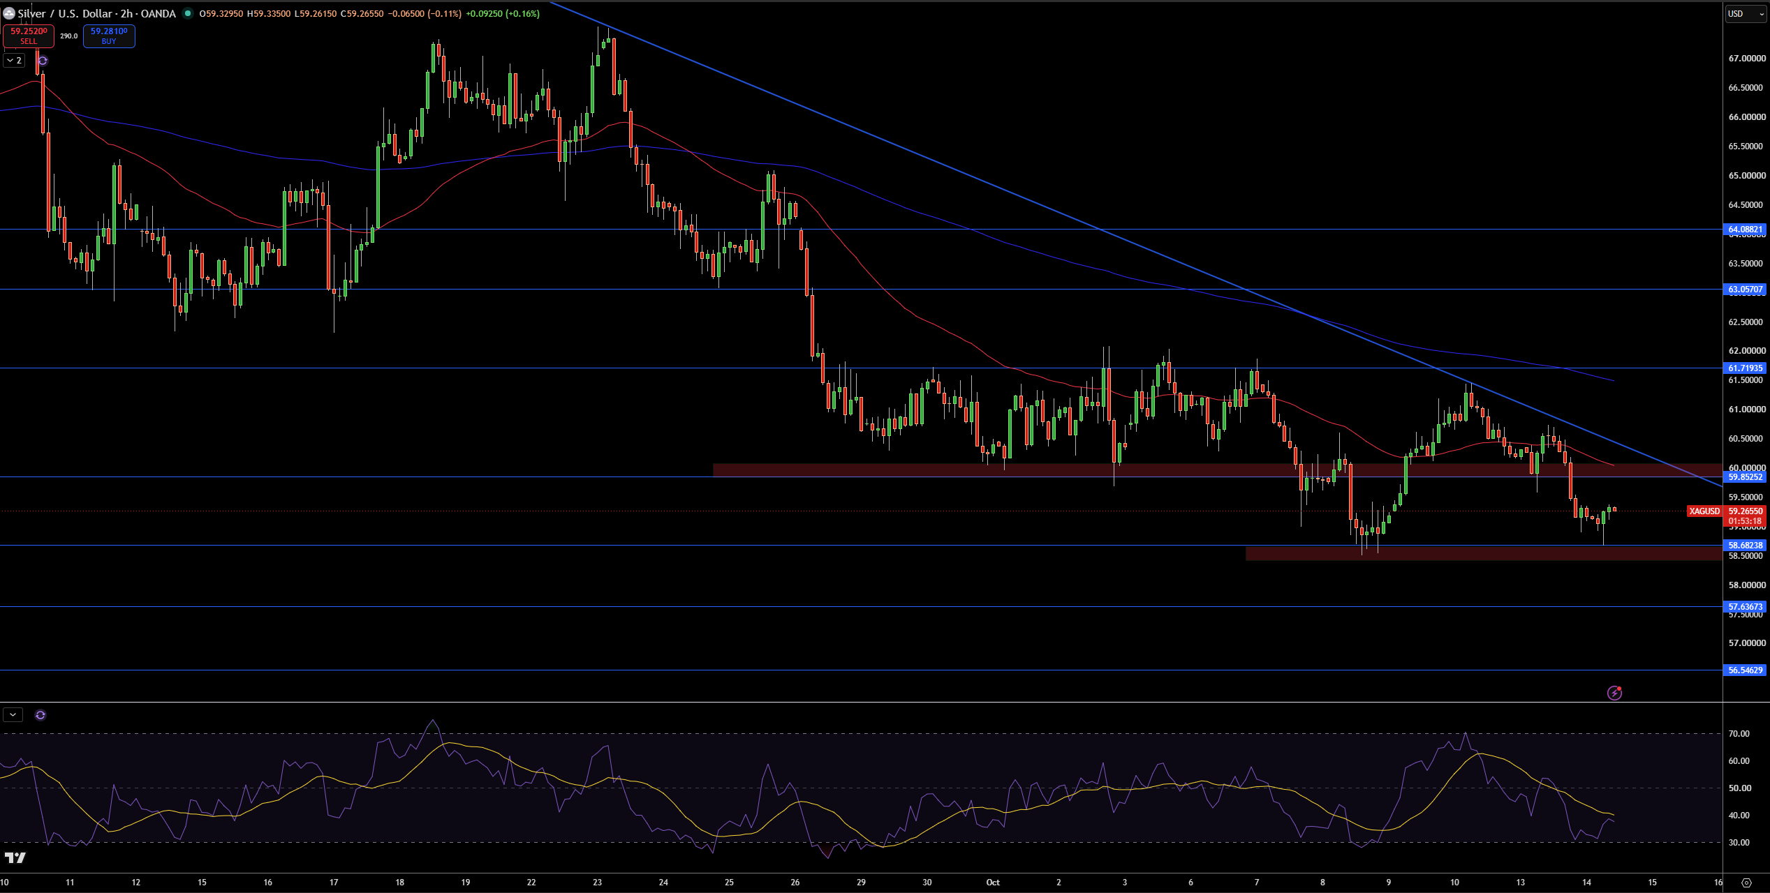Select the 59.85252 price level label
Screen dimensions: 1770x893
point(1745,477)
